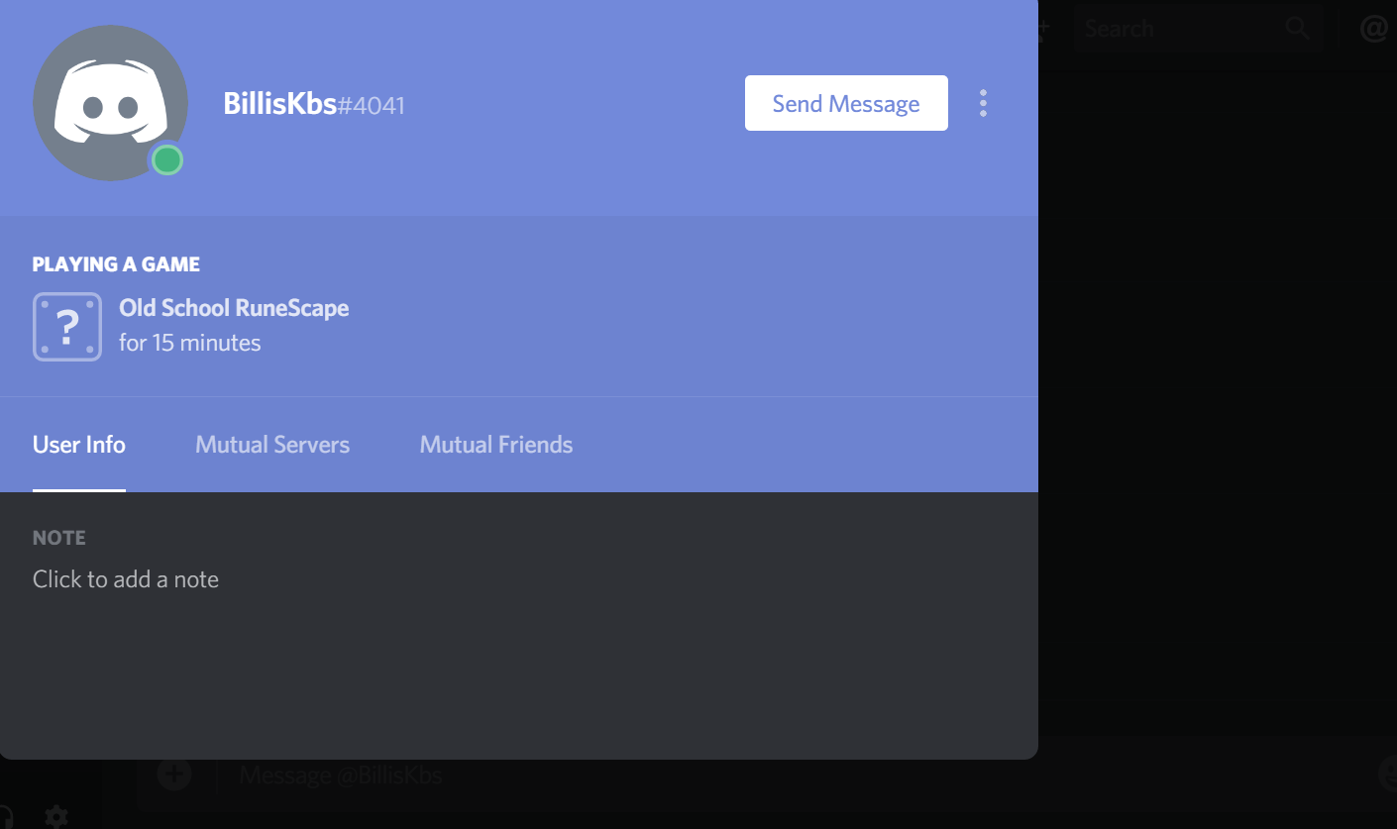Open the Mutual Friends tab
The image size is (1397, 829).
(x=496, y=445)
